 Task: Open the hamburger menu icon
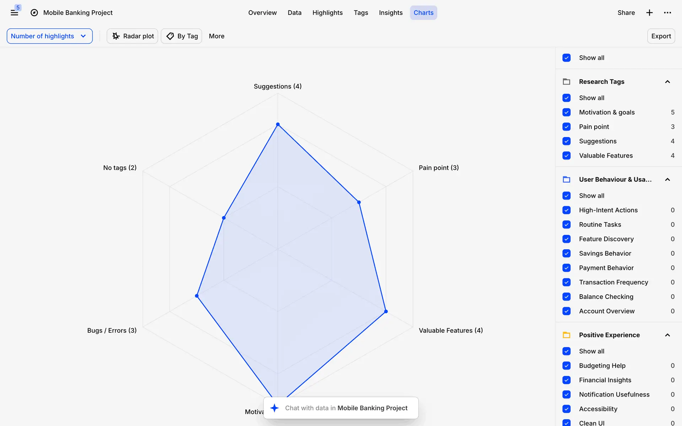click(14, 13)
